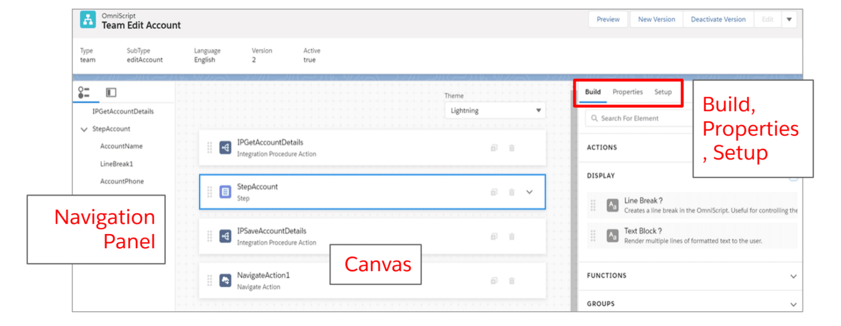
Task: Click the Line Break element icon
Action: (x=613, y=206)
